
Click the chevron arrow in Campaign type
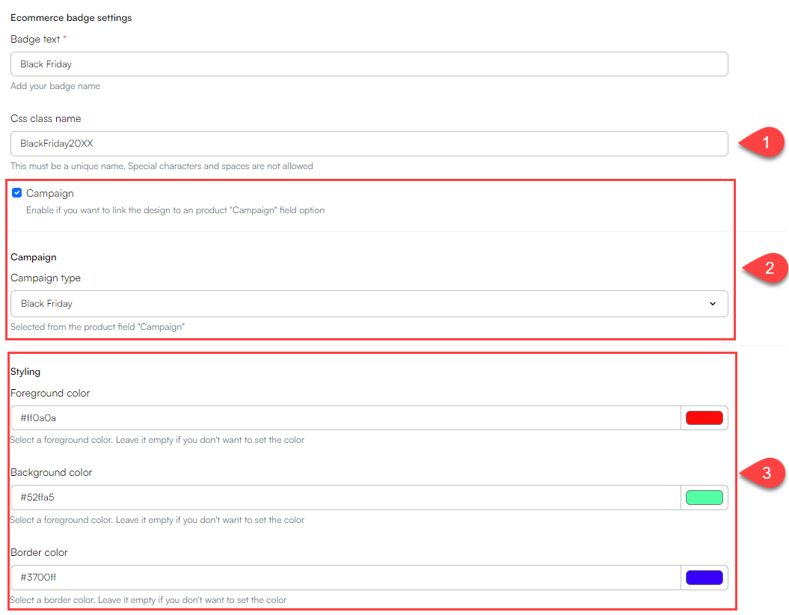[x=713, y=304]
